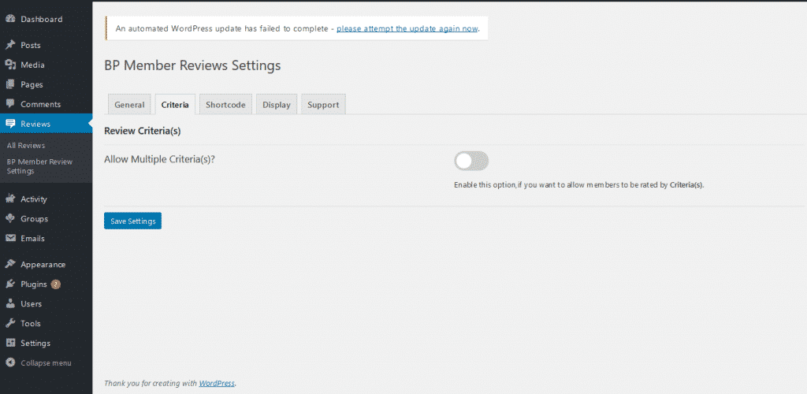Open the Tools menu label
807x394 pixels.
[31, 323]
